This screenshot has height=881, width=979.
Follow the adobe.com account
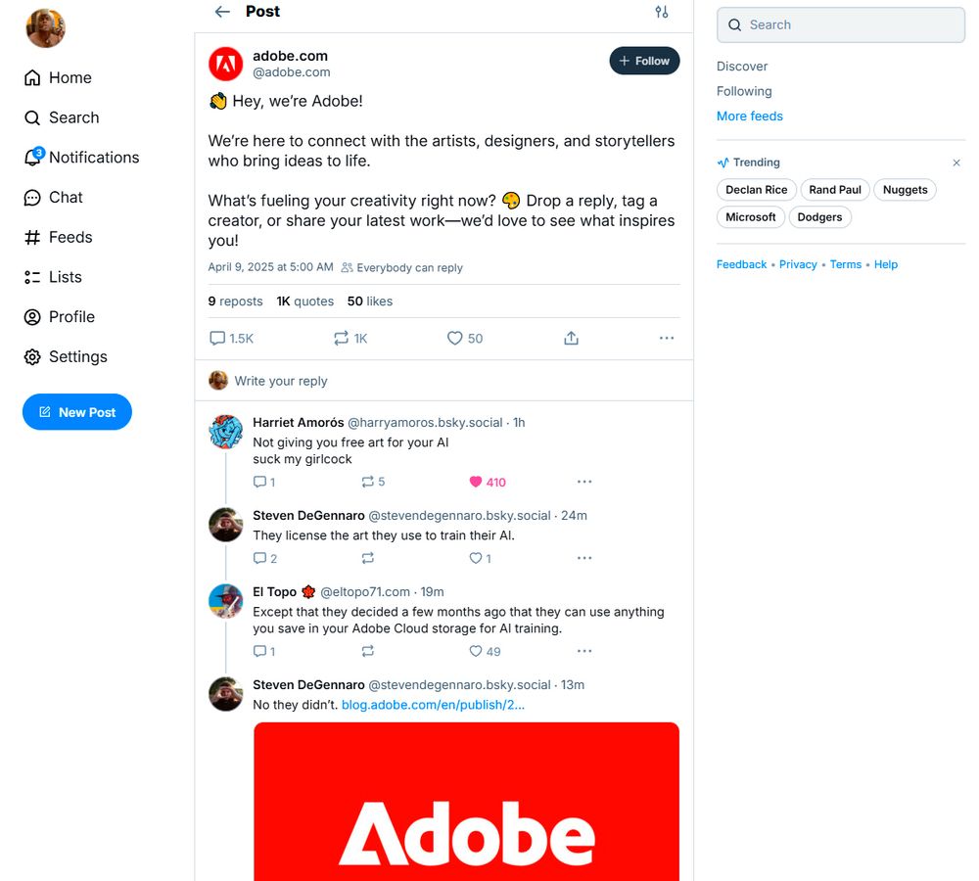point(644,61)
